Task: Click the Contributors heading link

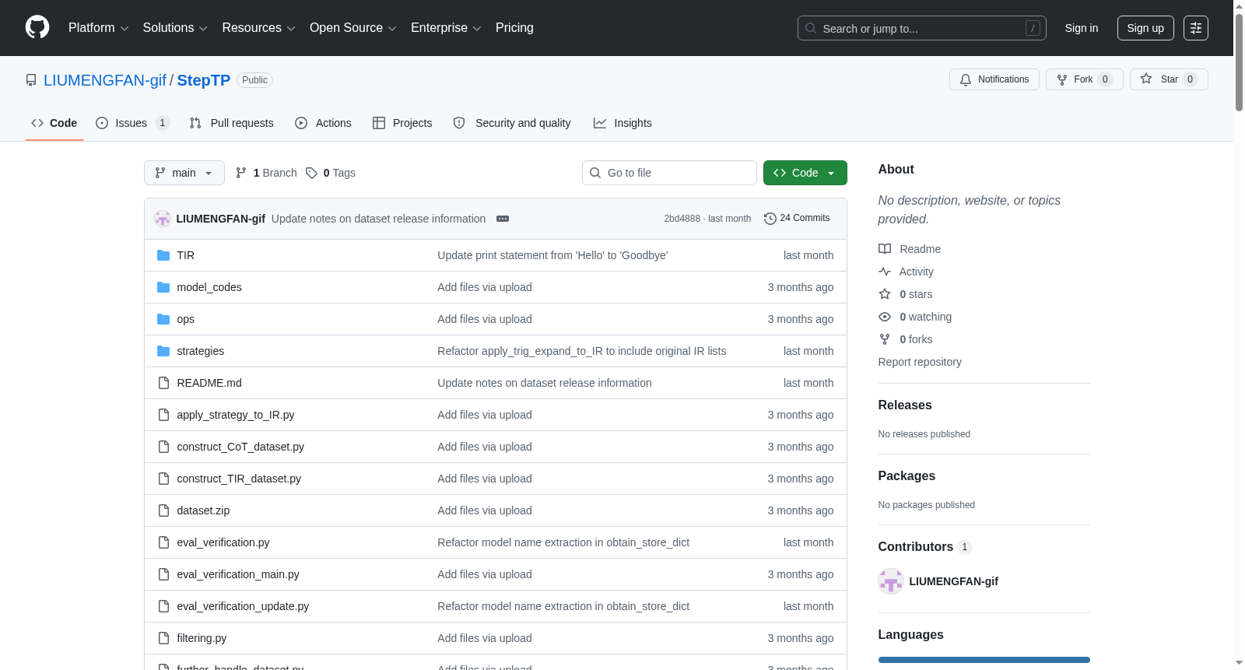Action: 925,547
